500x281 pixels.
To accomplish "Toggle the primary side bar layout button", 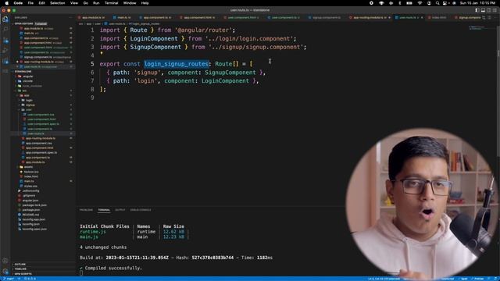I will 477,10.
